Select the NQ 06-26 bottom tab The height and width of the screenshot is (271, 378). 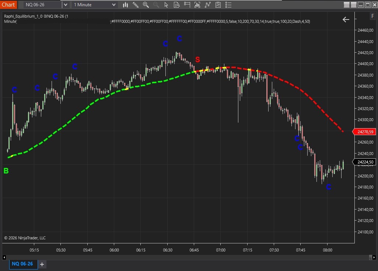(x=22, y=264)
